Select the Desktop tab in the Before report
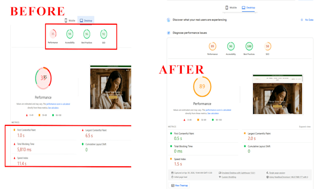 click(x=86, y=21)
